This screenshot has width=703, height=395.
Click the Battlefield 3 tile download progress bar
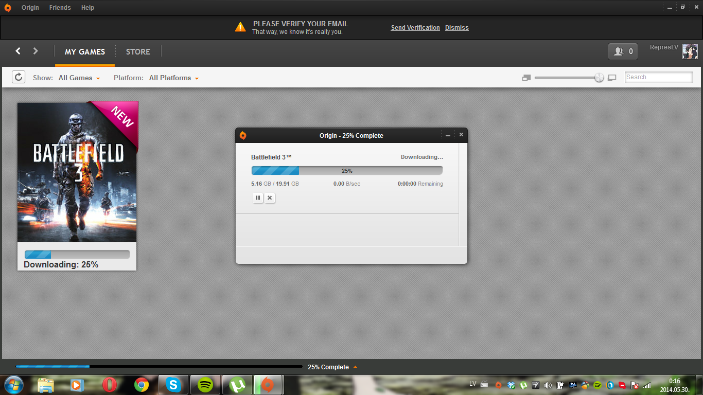click(77, 255)
